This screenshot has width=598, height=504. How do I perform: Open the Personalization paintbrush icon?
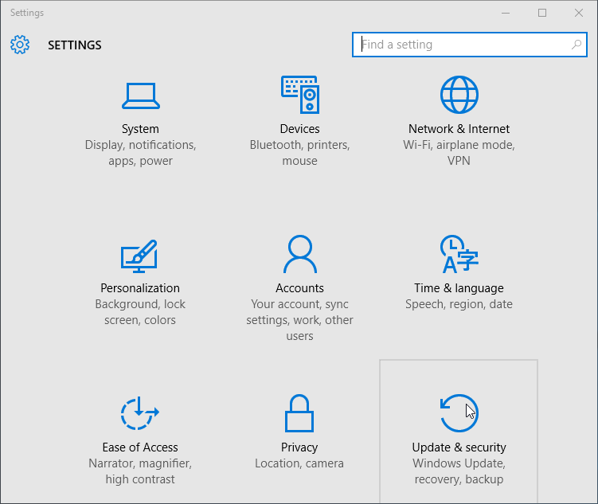[139, 256]
